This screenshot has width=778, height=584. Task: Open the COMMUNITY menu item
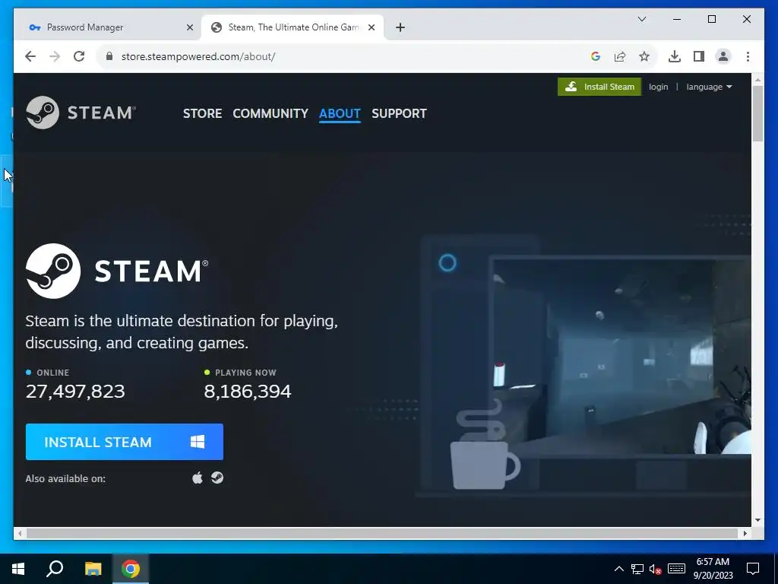click(x=270, y=113)
